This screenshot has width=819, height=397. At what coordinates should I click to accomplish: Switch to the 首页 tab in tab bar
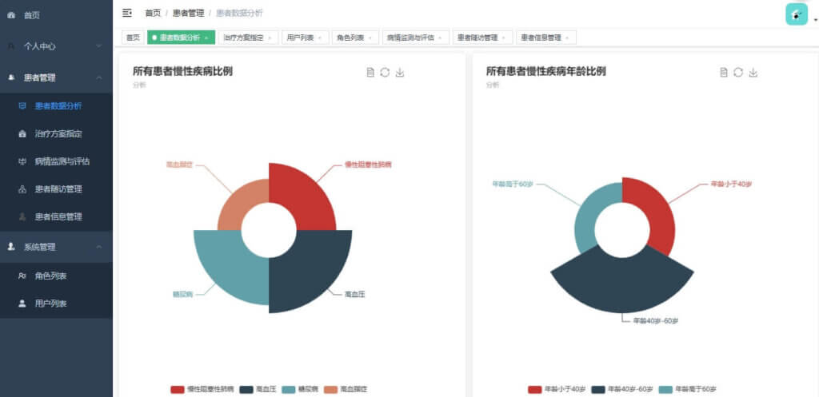133,38
